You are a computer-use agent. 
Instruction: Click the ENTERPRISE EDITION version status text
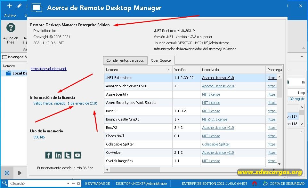(x=215, y=184)
